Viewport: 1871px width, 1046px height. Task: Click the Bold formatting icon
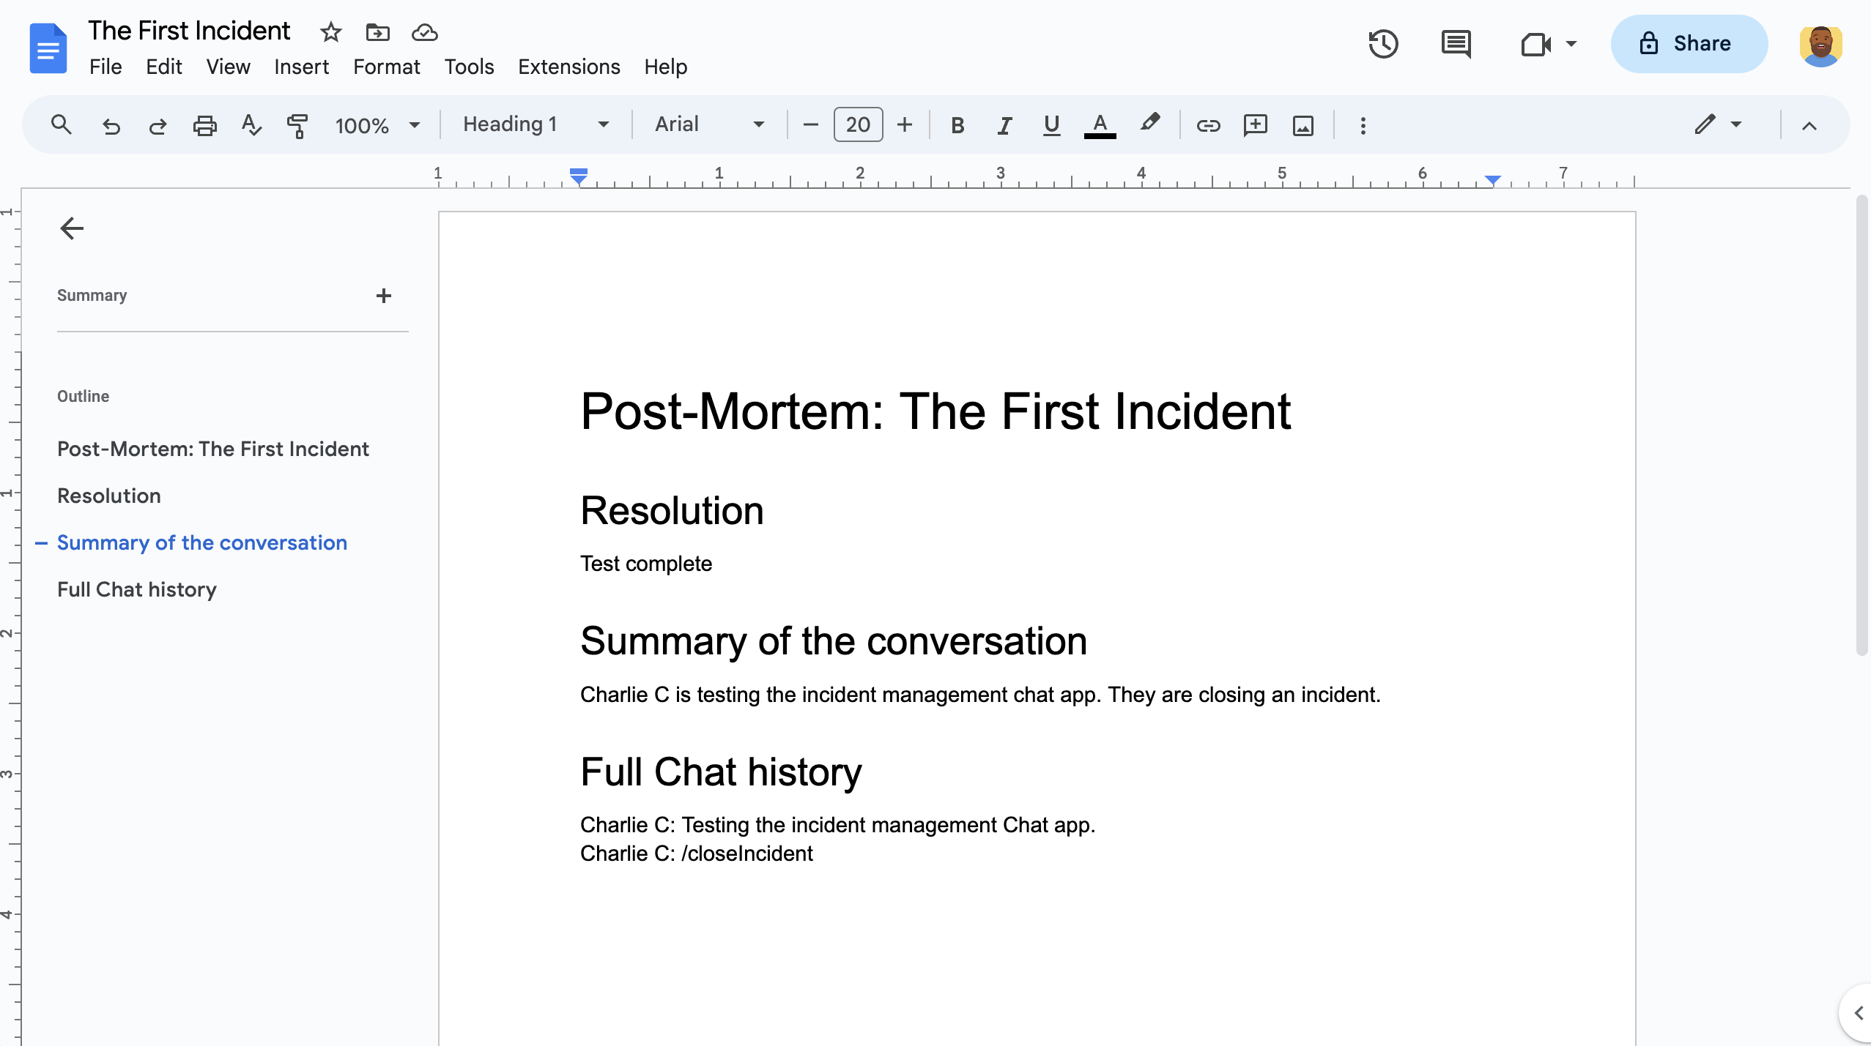pyautogui.click(x=957, y=124)
